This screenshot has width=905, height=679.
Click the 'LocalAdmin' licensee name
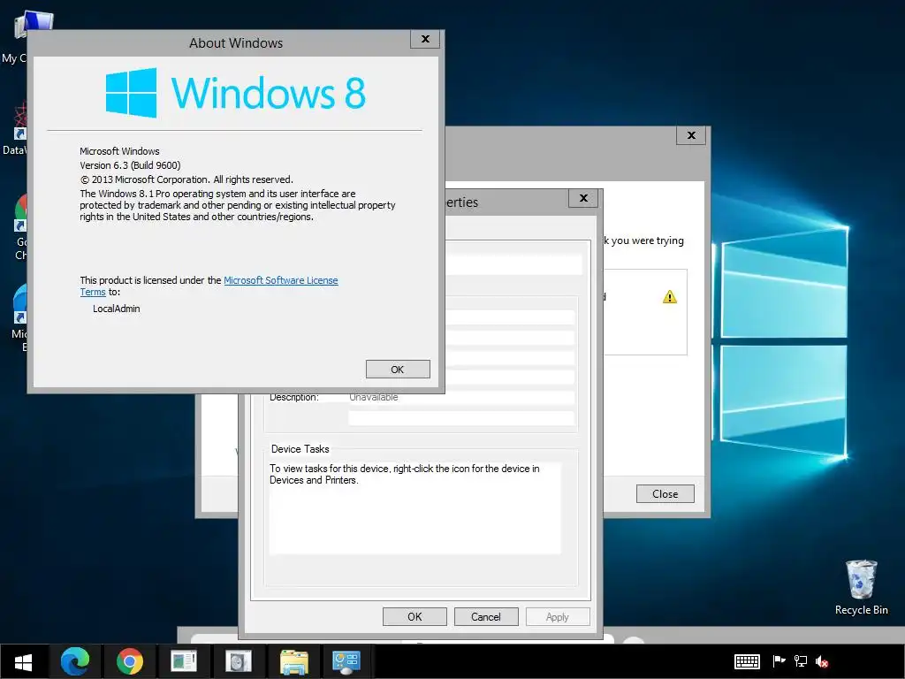116,309
